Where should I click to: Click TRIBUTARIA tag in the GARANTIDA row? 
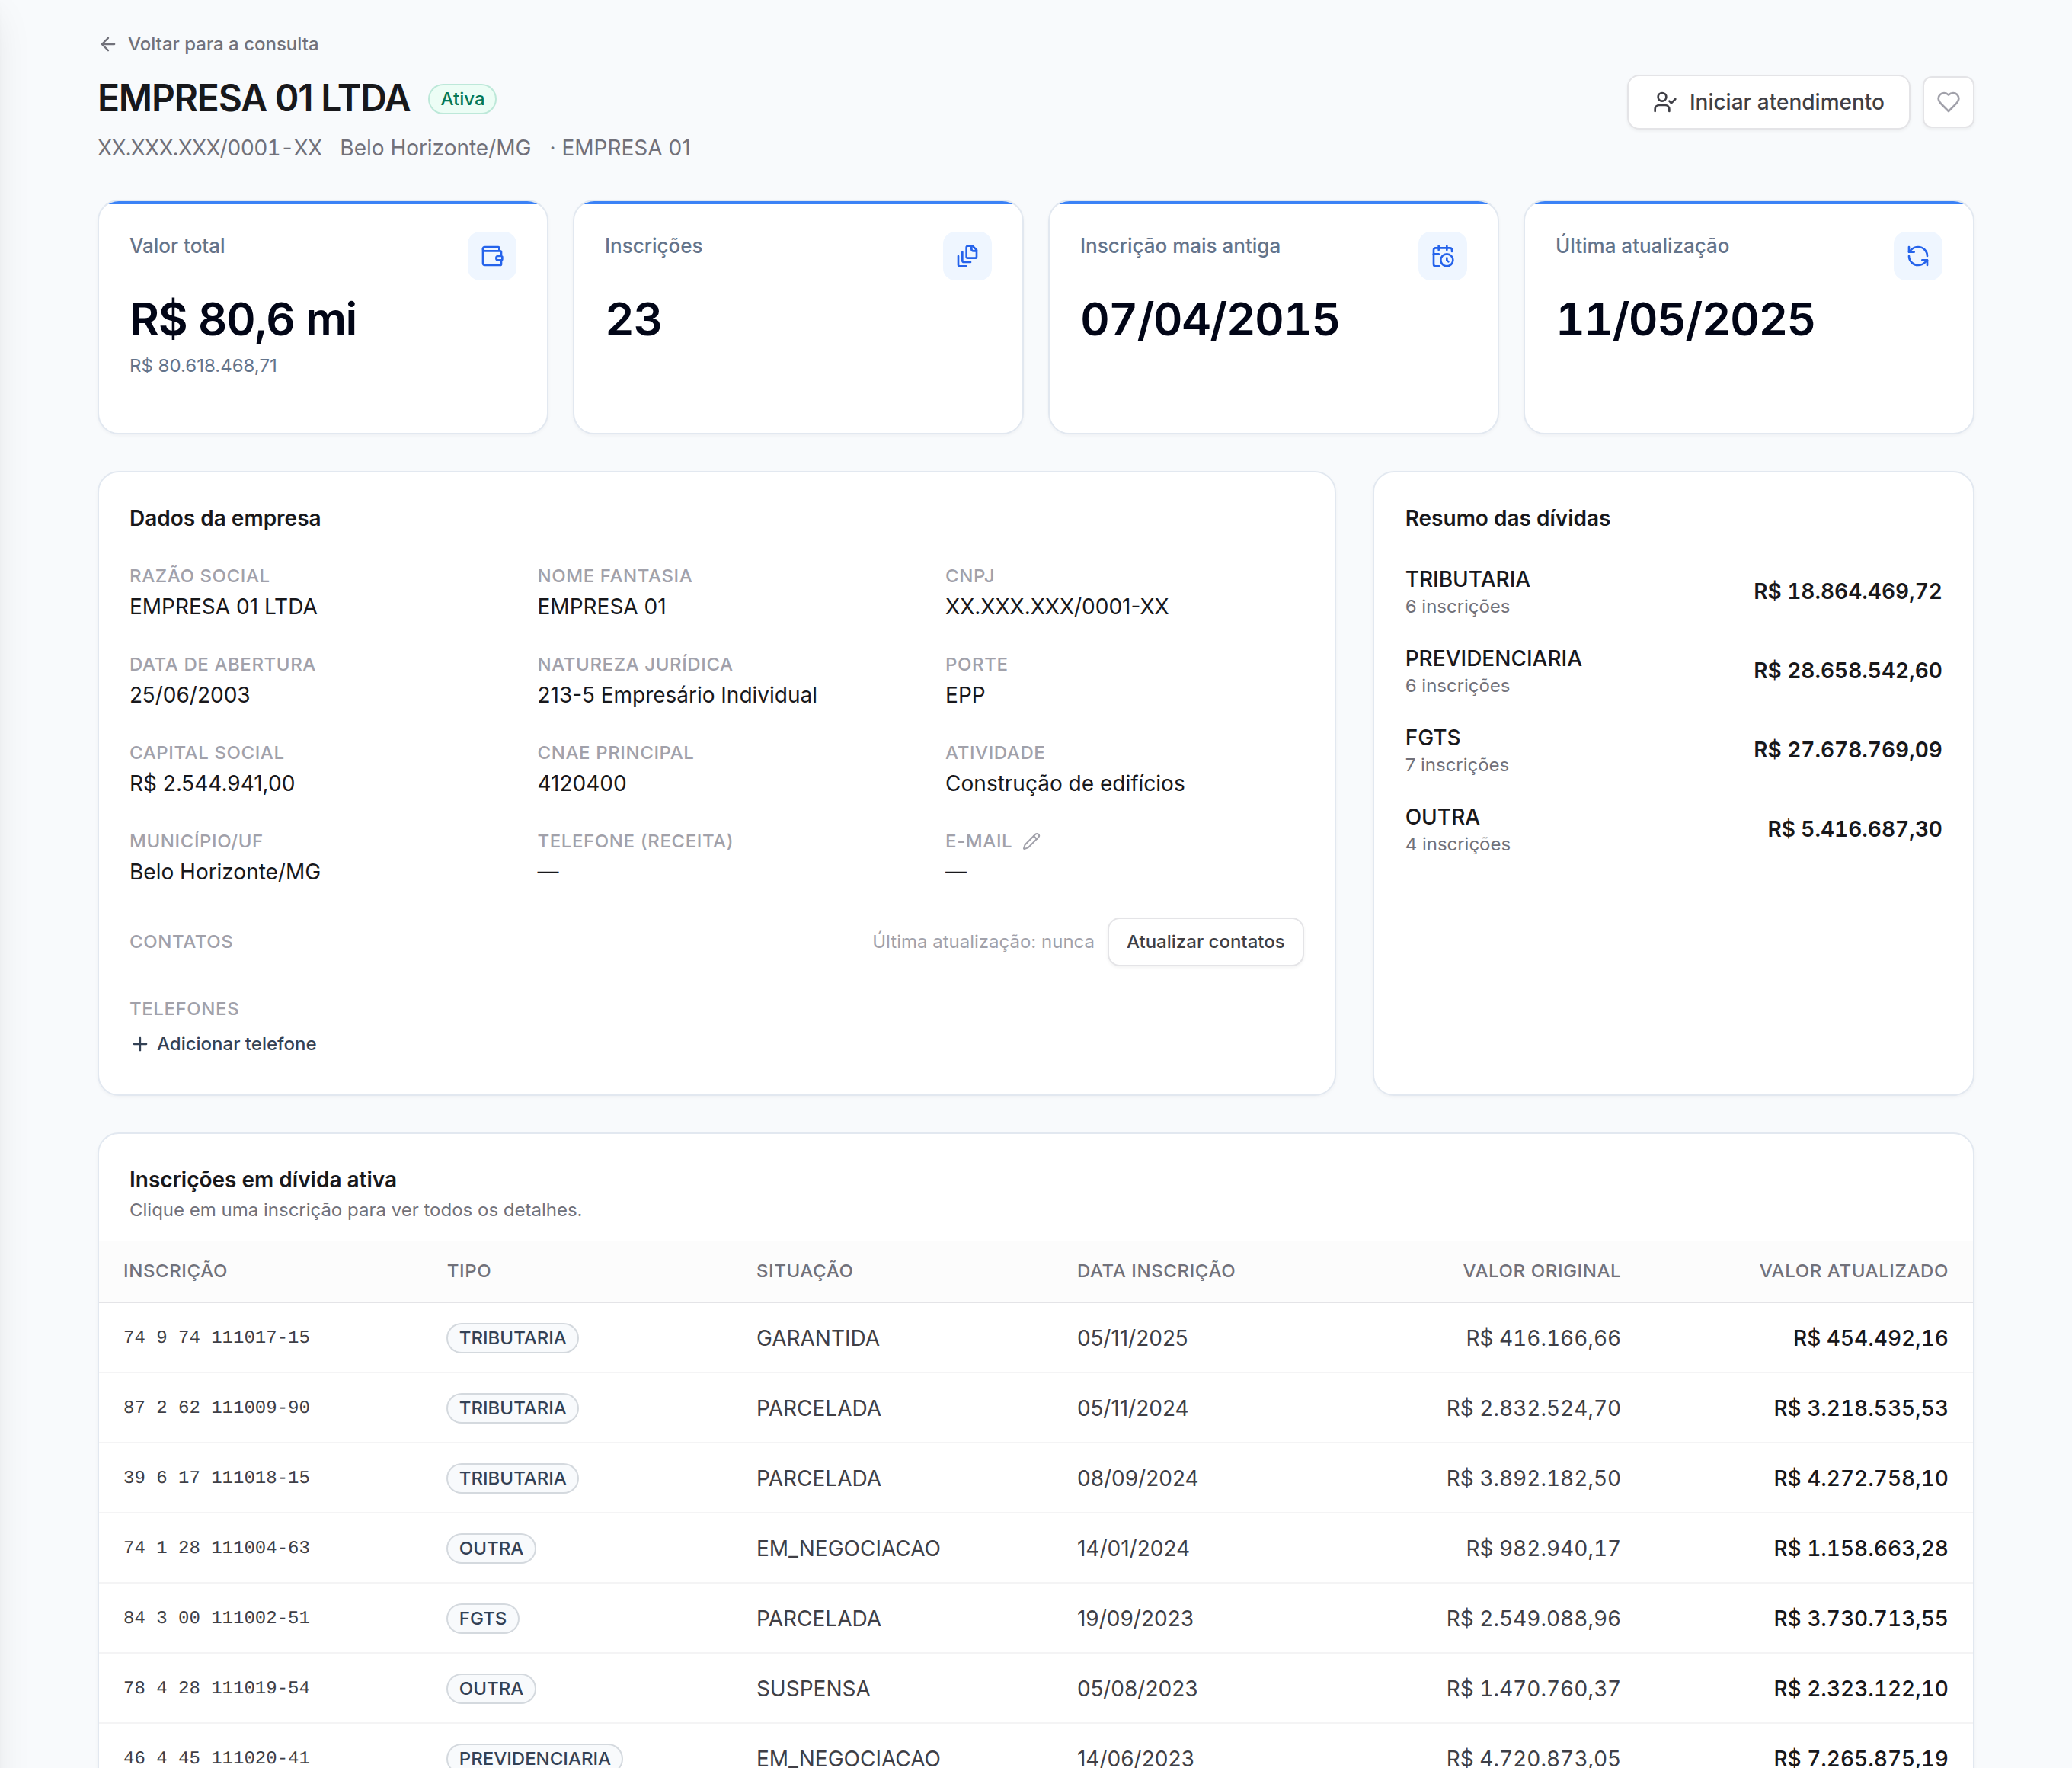click(x=512, y=1337)
